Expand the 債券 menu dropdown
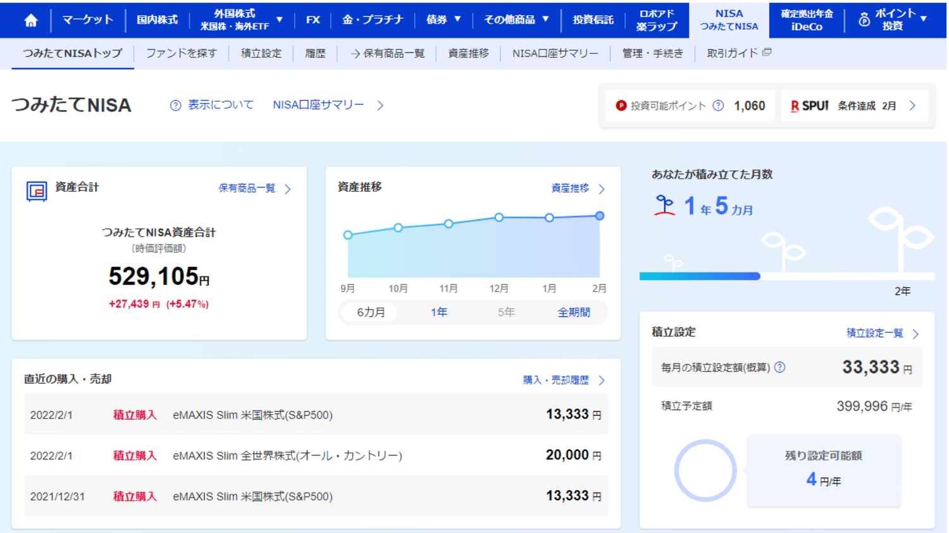 457,20
